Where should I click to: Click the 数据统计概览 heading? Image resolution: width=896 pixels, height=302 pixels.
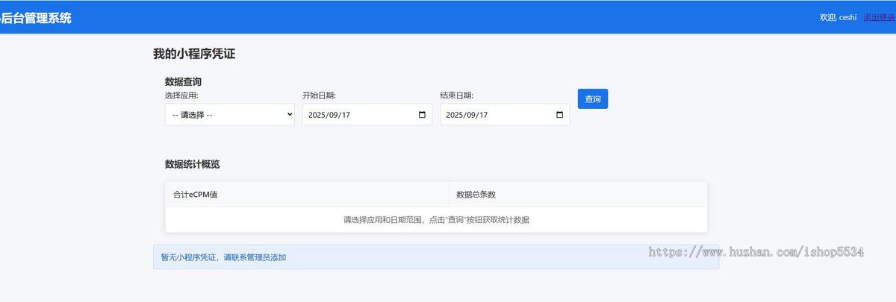tap(192, 164)
